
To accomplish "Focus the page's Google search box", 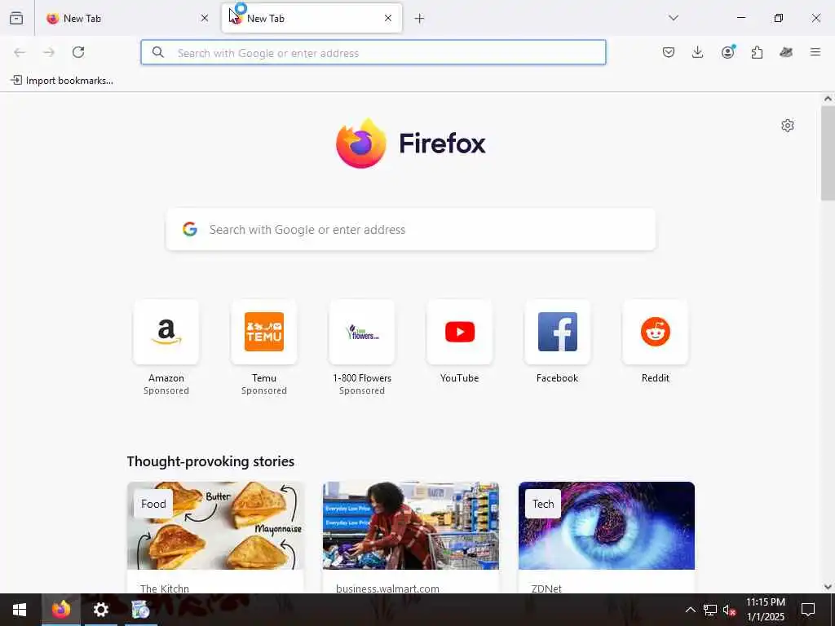I will pos(411,229).
